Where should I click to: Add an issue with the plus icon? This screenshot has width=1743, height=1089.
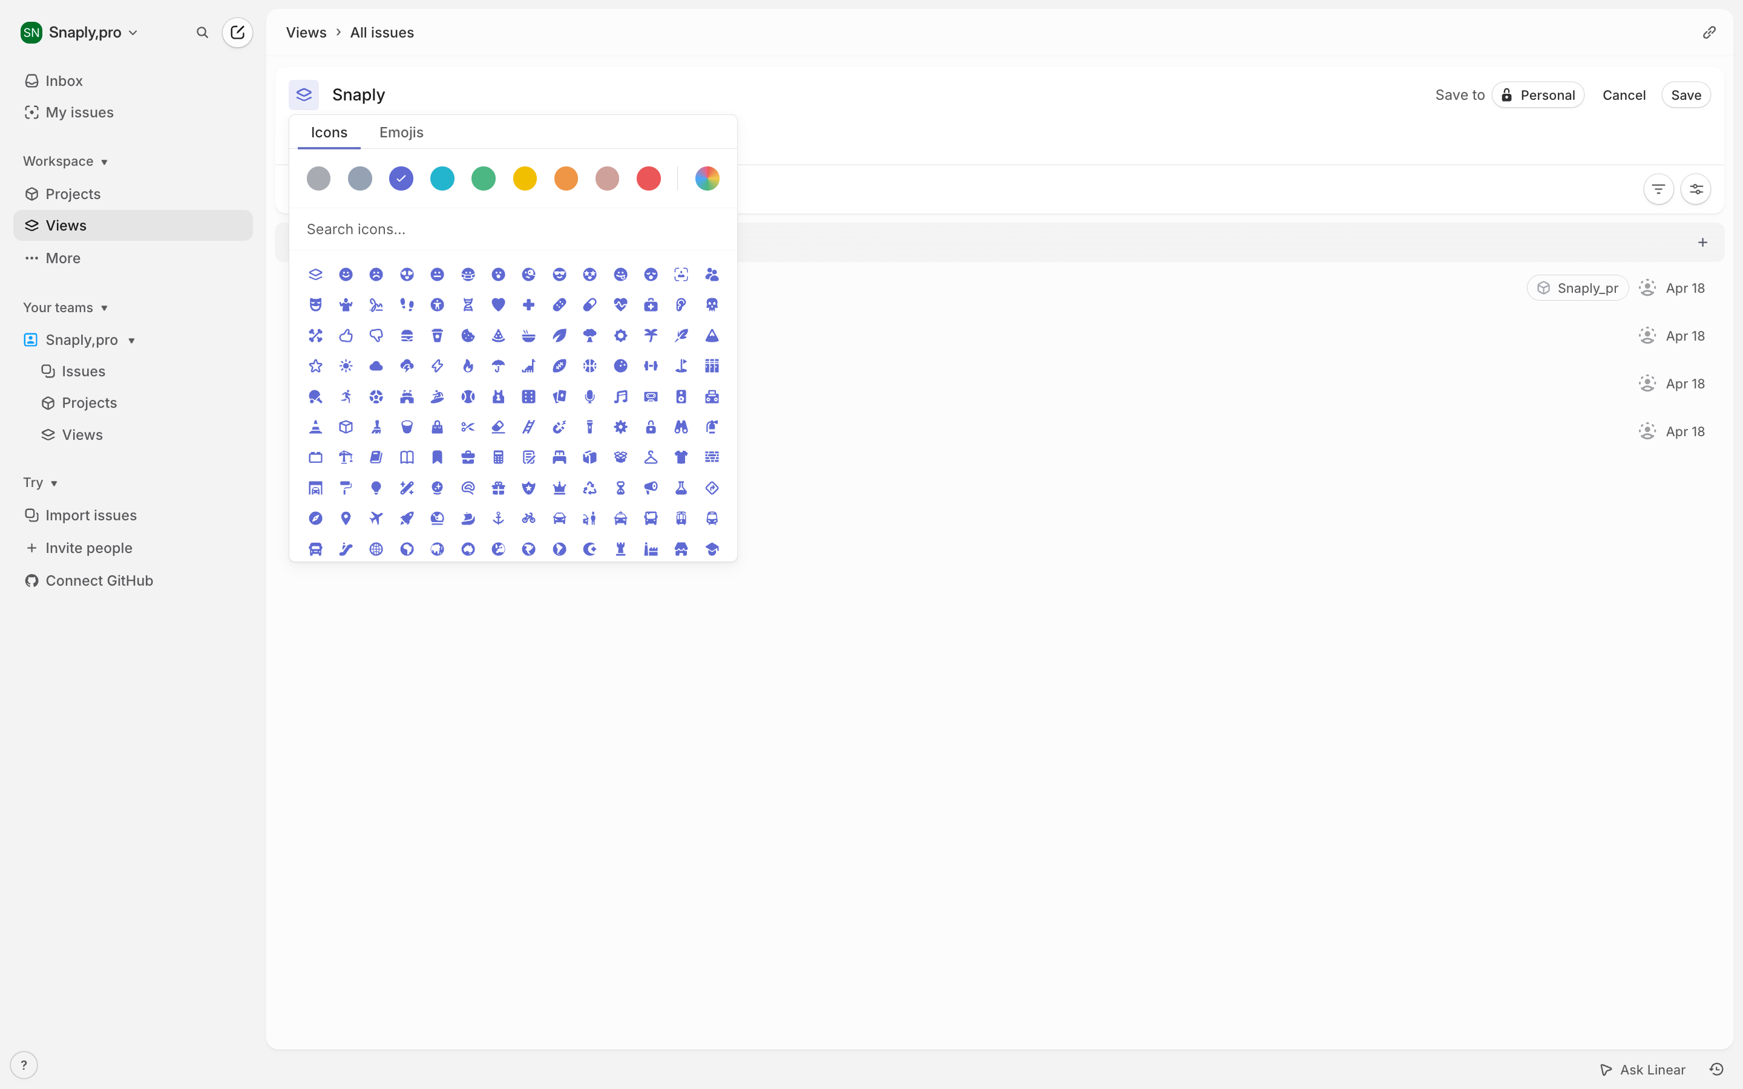pyautogui.click(x=1702, y=243)
